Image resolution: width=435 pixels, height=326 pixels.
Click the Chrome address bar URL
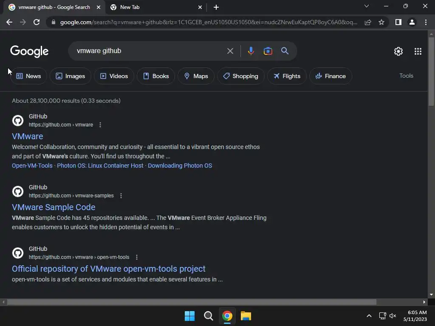(209, 22)
